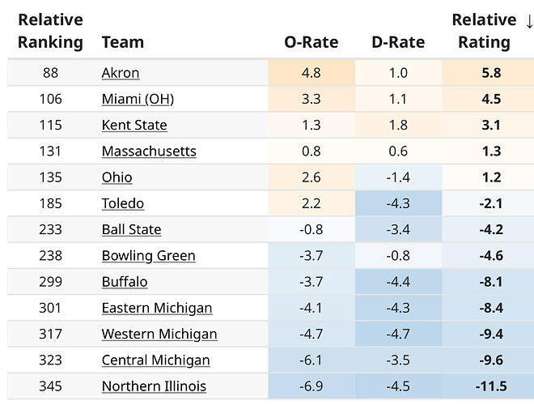The height and width of the screenshot is (405, 534).
Task: Open the Akron team link
Action: pos(121,73)
